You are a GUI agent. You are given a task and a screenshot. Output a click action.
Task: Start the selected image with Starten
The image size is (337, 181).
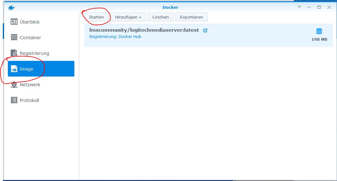[x=97, y=17]
